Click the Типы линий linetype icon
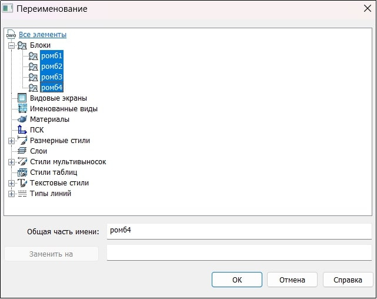This screenshot has height=299, width=377. pyautogui.click(x=22, y=194)
